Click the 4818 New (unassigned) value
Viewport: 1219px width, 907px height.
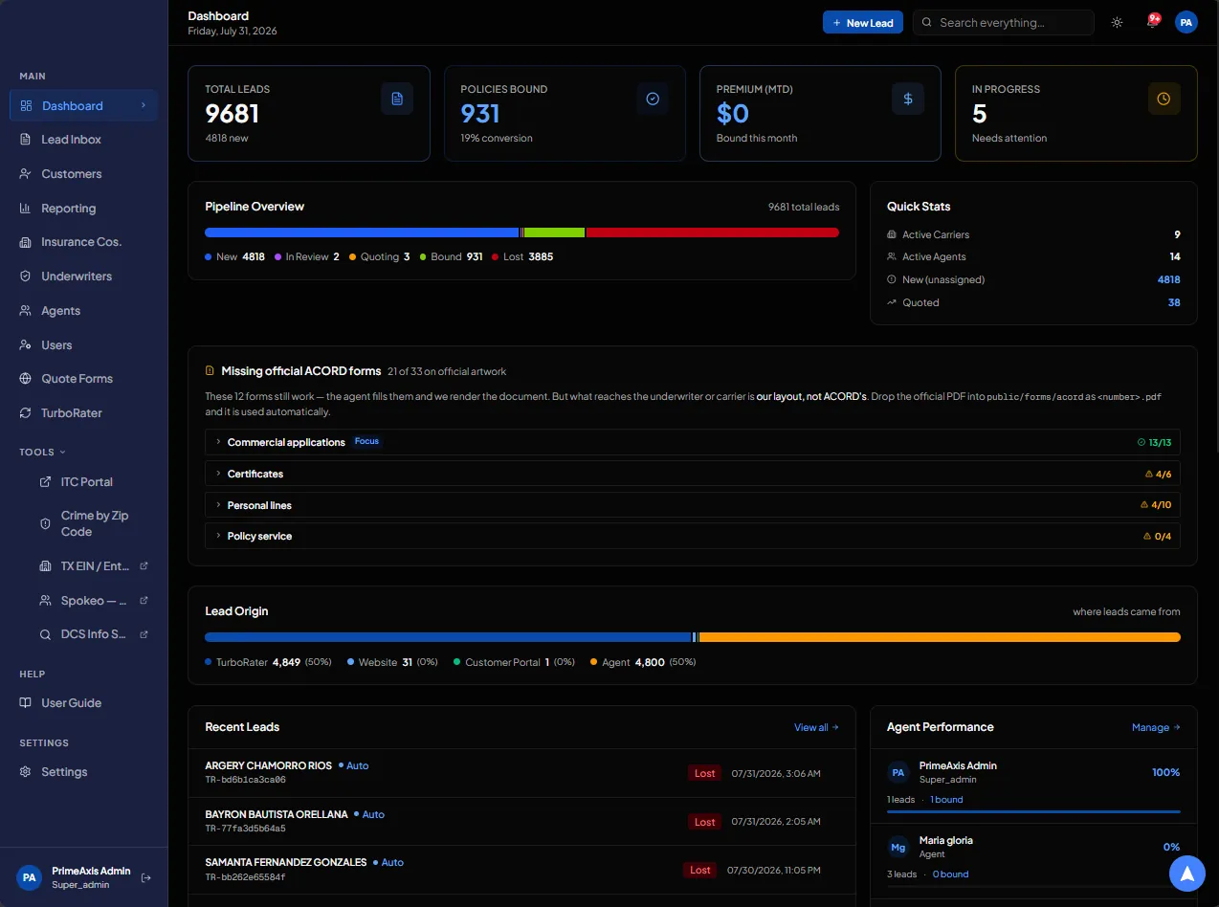tap(1168, 279)
